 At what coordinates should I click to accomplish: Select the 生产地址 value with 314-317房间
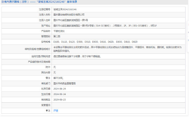tap(105, 26)
